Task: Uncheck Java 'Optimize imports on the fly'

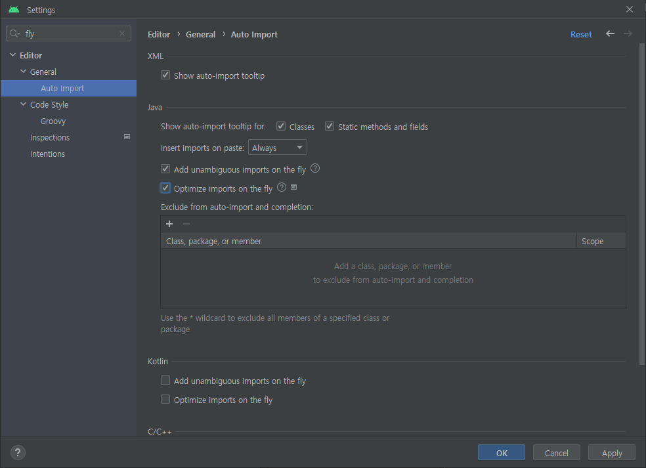Action: 165,188
